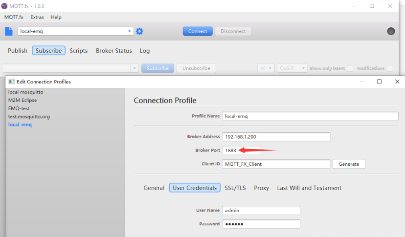Click the Password field
405x237 pixels.
[261, 224]
